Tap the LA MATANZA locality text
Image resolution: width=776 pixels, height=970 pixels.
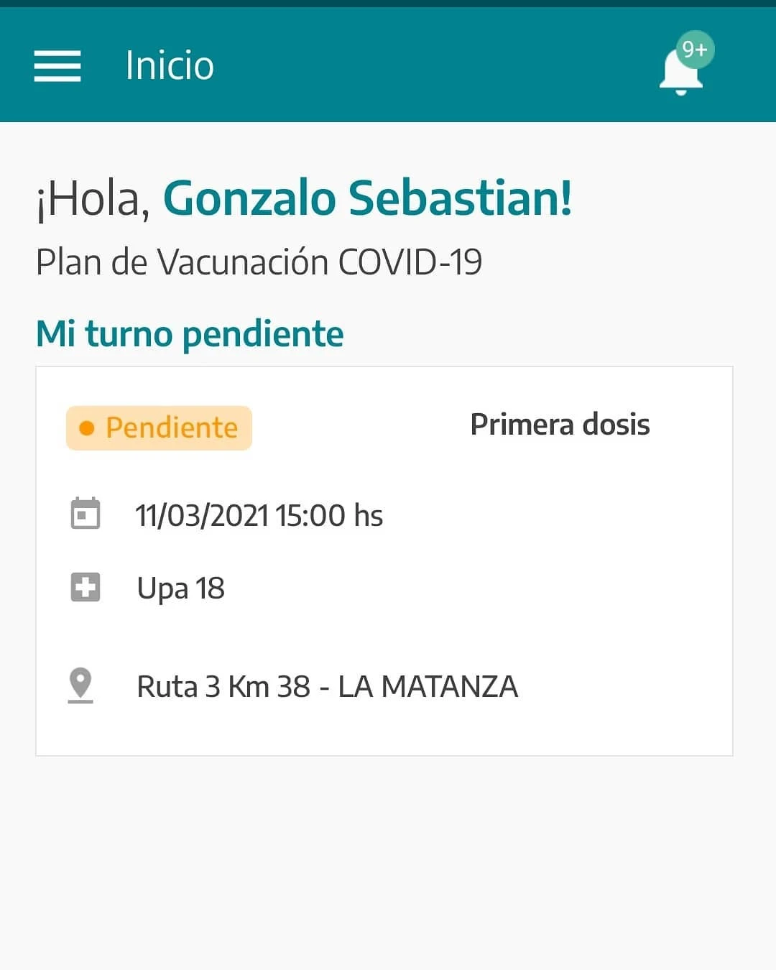pos(428,687)
